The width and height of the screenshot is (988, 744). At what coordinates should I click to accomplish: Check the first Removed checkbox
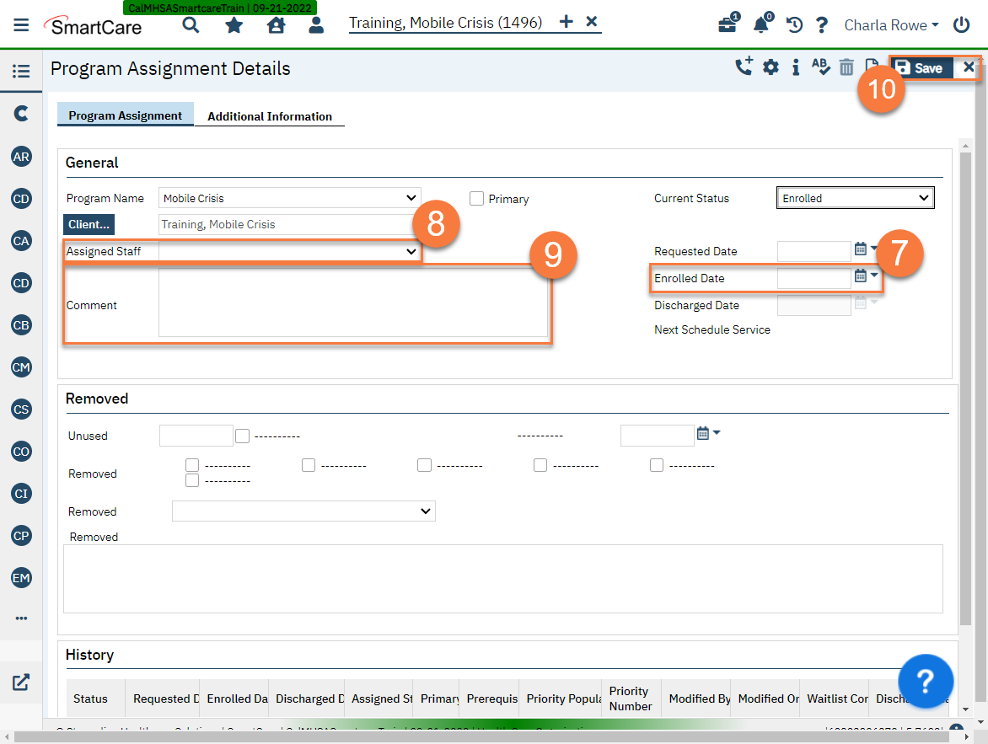[191, 464]
